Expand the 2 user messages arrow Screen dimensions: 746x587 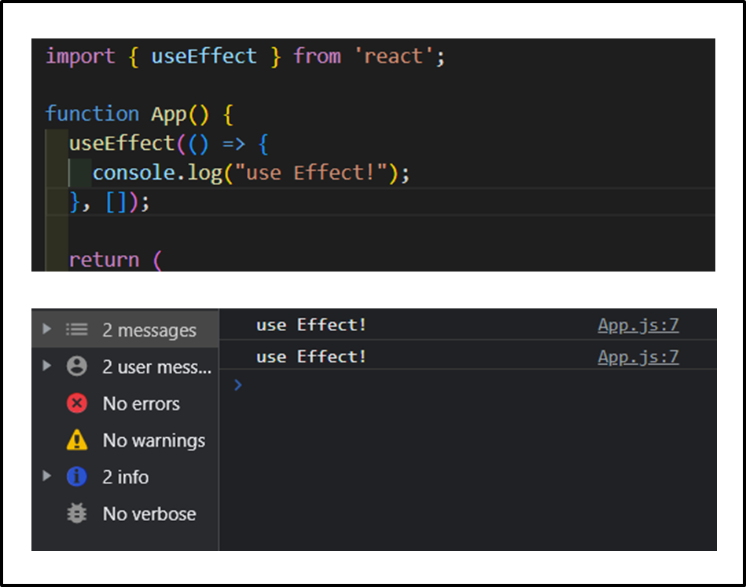click(x=46, y=366)
